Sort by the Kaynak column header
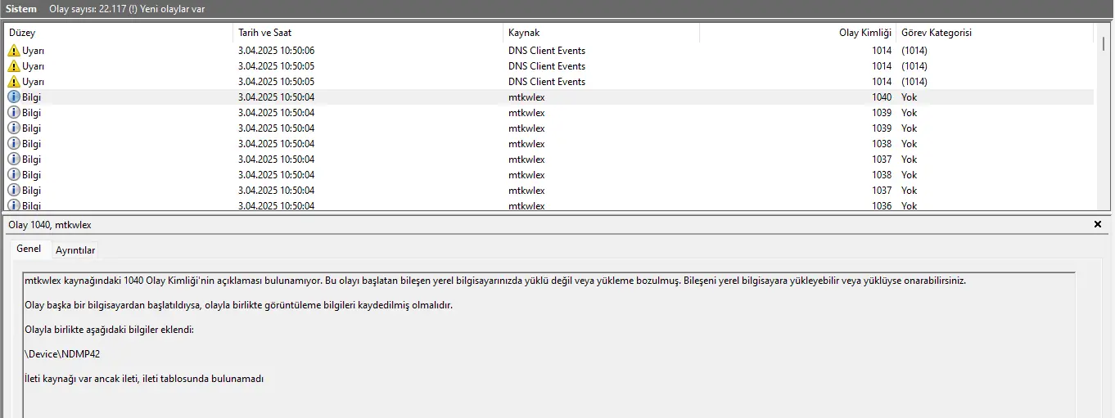The width and height of the screenshot is (1115, 418). [601, 33]
